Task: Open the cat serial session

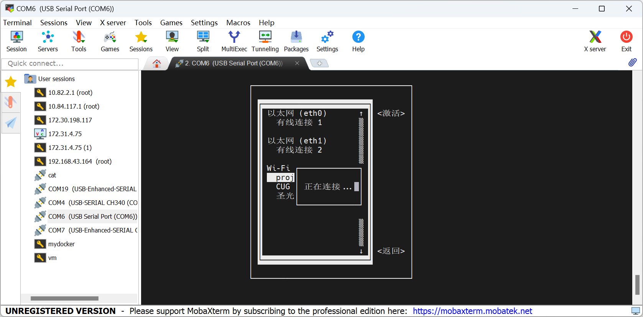Action: coord(45,175)
